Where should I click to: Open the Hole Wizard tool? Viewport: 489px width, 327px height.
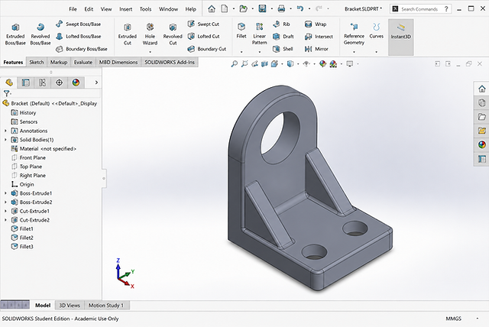150,34
